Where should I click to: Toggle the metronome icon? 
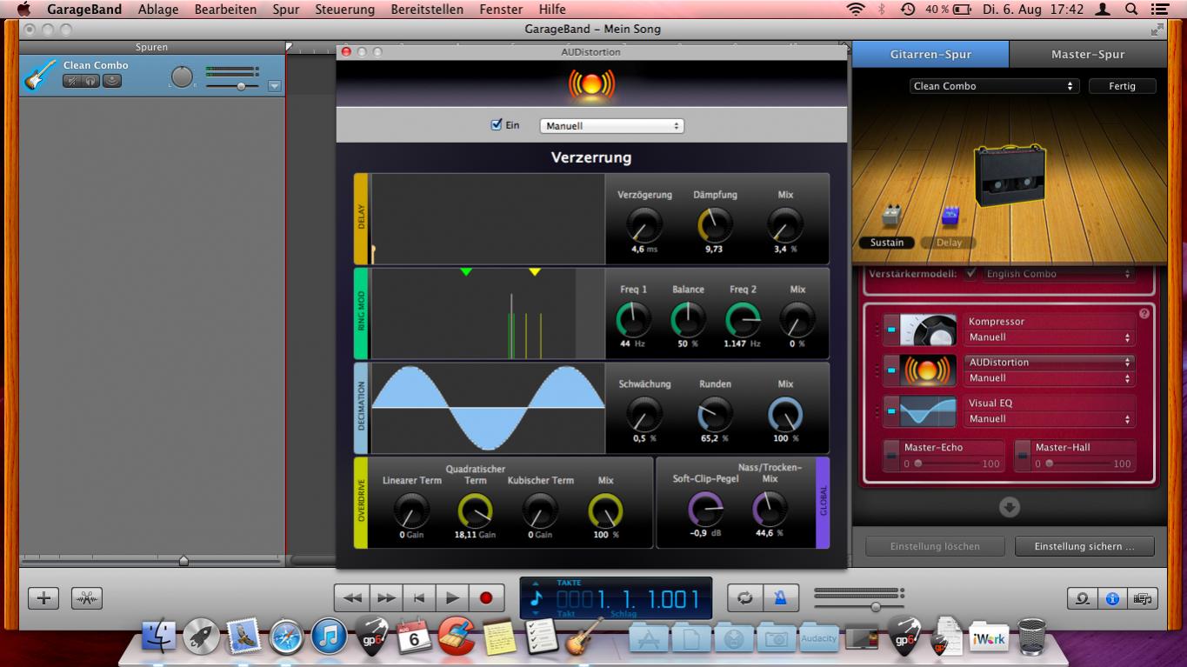coord(780,597)
